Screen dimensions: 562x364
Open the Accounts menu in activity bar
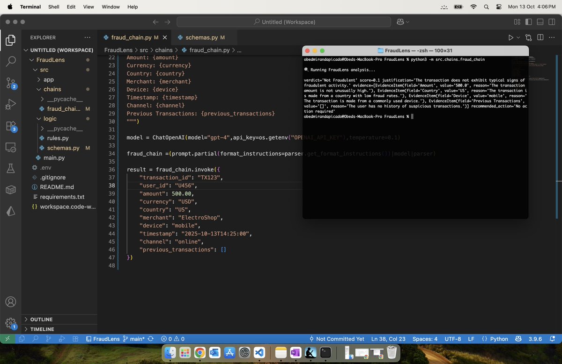[x=10, y=302]
